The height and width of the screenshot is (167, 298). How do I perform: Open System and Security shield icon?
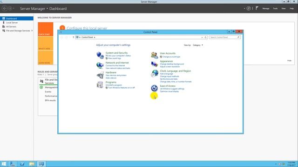pos(100,55)
